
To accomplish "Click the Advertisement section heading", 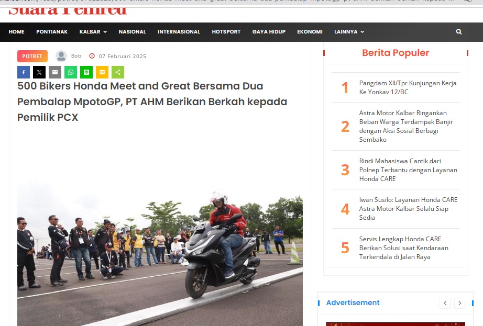I will [x=353, y=302].
